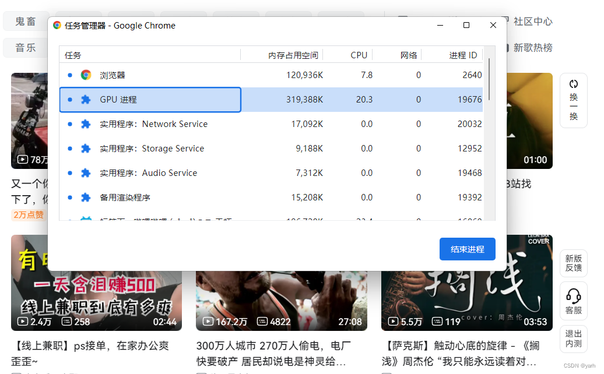Click the memory value 120,936K
604x374 pixels.
tap(304, 75)
